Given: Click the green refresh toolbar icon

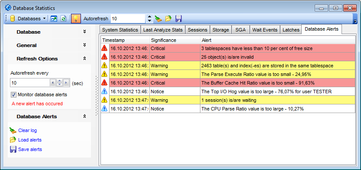Looking at the screenshot, I should coord(63,19).
